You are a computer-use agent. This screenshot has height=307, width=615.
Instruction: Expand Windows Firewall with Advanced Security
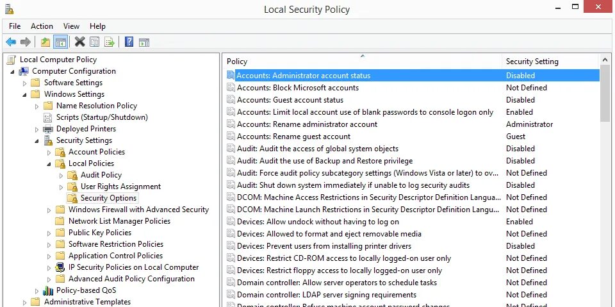(49, 210)
